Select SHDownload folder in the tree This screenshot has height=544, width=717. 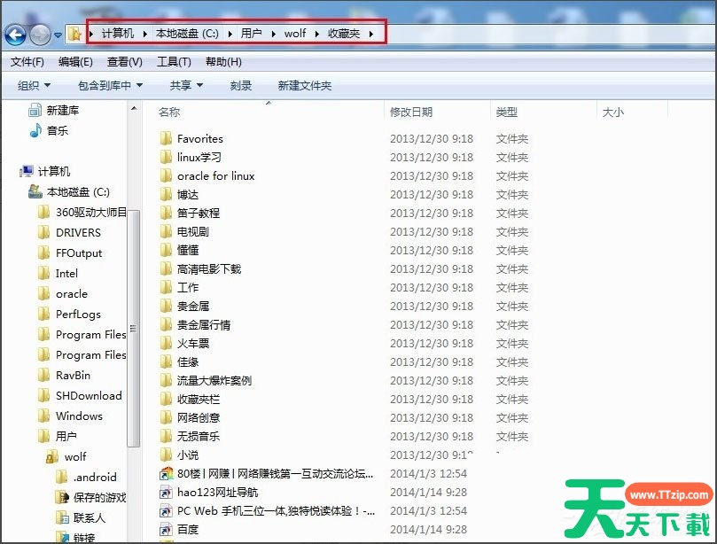click(80, 395)
